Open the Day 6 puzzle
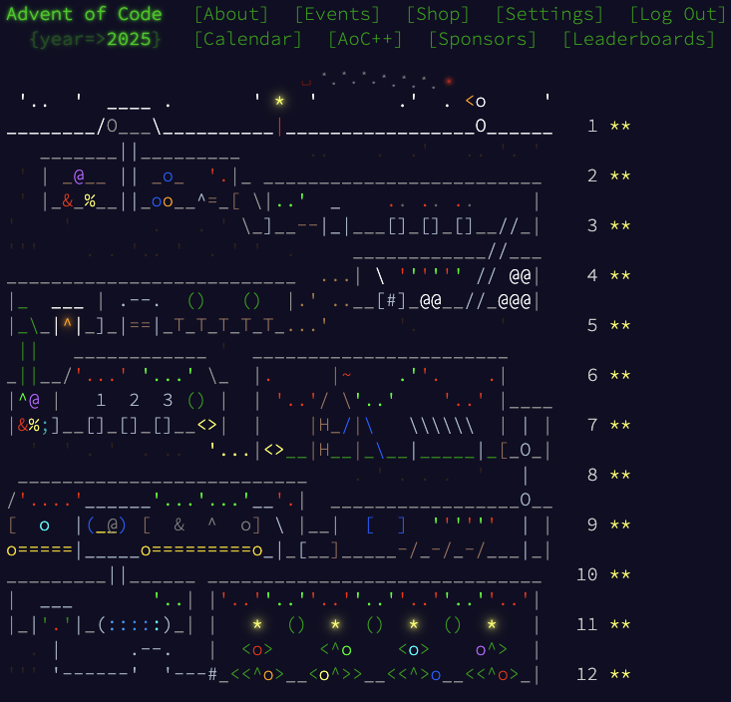Screen dimensions: 731x702 [x=592, y=375]
